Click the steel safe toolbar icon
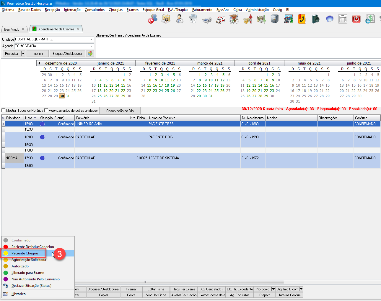Image resolution: width=381 pixels, height=301 pixels. point(275,19)
